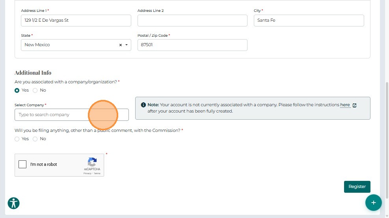Click the Register button
Viewport: 389px width, 218px height.
(x=357, y=187)
